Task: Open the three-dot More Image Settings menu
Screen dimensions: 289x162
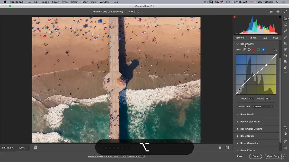Action: coord(285,73)
